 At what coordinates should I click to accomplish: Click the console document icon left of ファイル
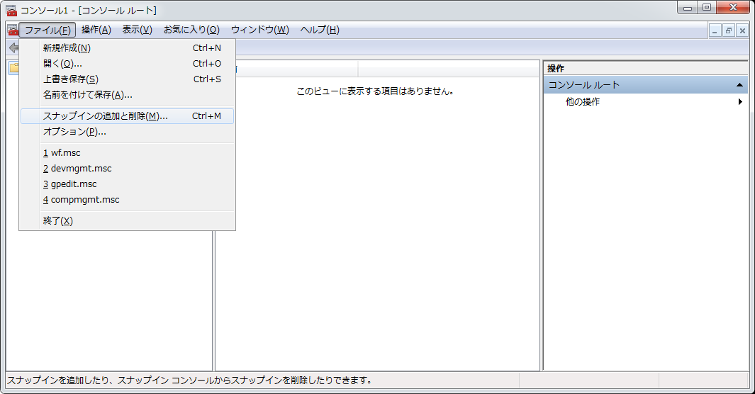(x=12, y=30)
